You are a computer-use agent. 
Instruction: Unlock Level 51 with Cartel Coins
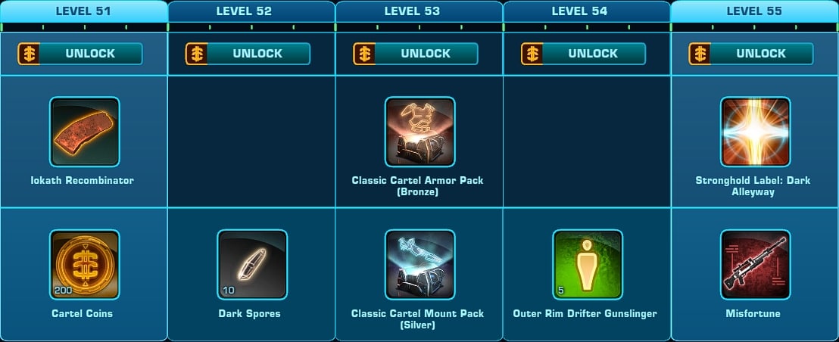pyautogui.click(x=80, y=54)
